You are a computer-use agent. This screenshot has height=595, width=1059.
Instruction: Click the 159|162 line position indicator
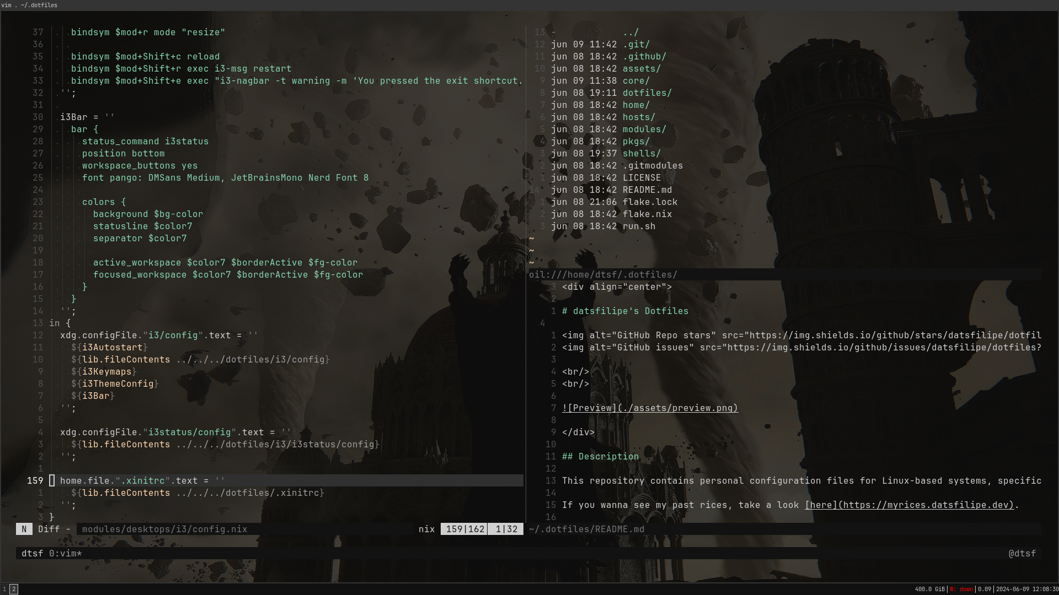[465, 529]
